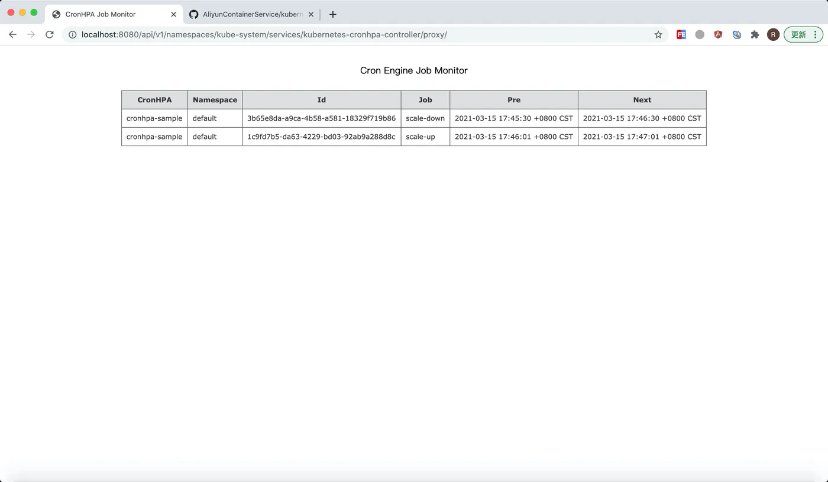Click cronhpa-sample in the scale-down row
This screenshot has width=828, height=482.
click(154, 118)
